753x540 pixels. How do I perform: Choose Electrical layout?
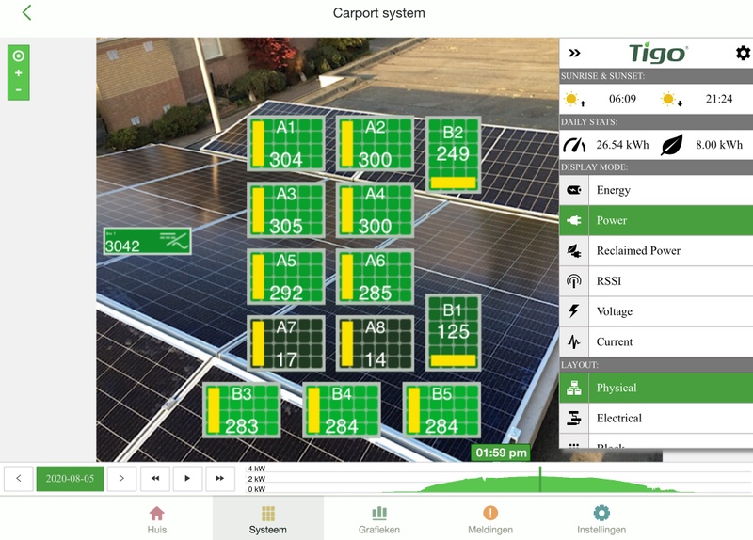point(656,418)
